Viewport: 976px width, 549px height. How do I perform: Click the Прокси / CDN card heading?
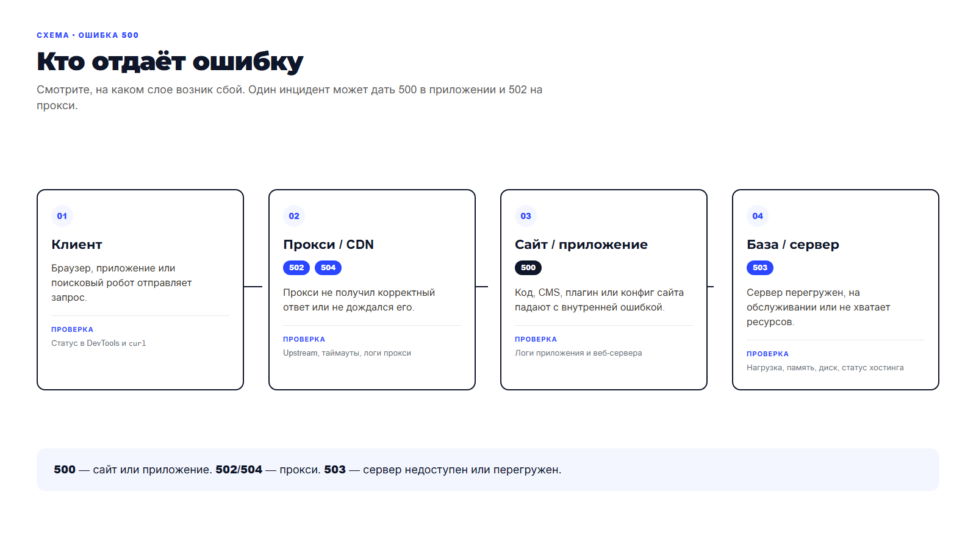(x=328, y=245)
